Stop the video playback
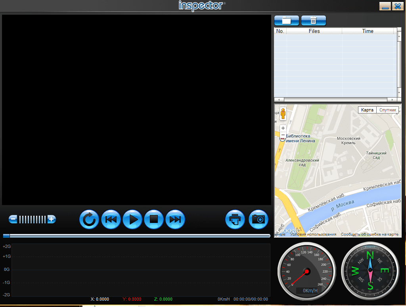Image resolution: width=406 pixels, height=307 pixels. 154,219
